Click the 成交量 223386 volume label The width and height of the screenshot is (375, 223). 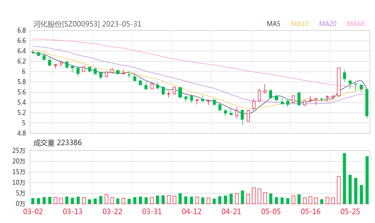pos(57,143)
